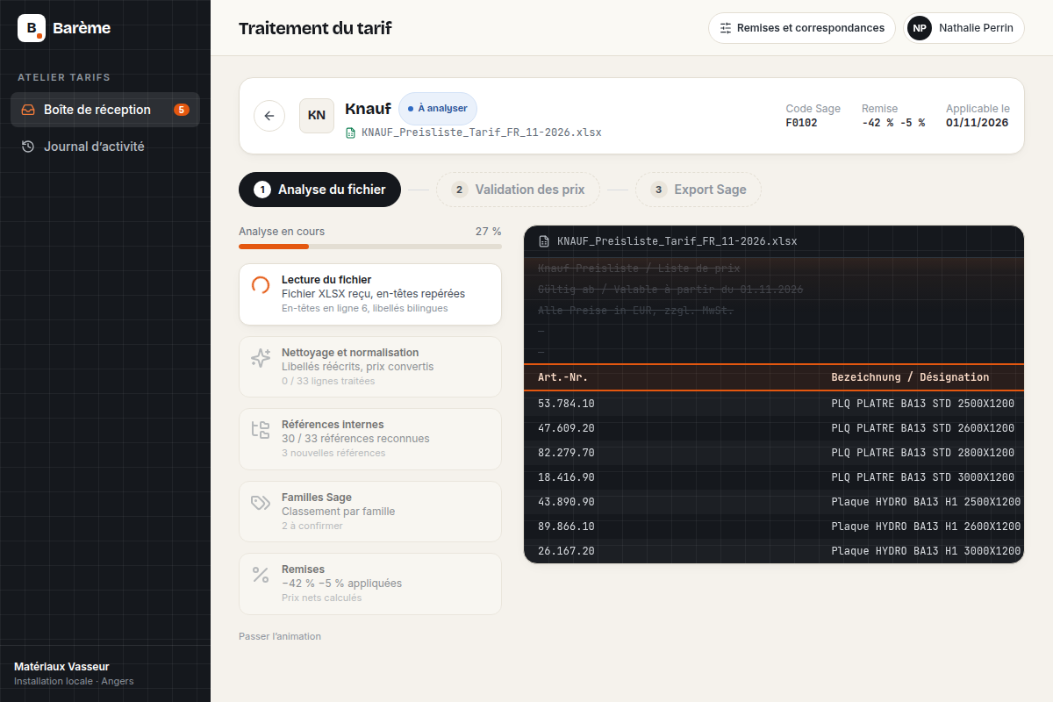1053x702 pixels.
Task: Click the 27 % progress value
Action: click(489, 232)
